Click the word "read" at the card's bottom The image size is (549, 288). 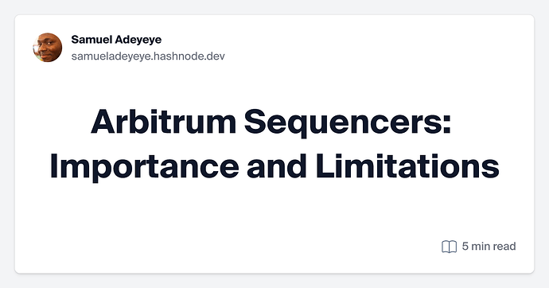504,246
